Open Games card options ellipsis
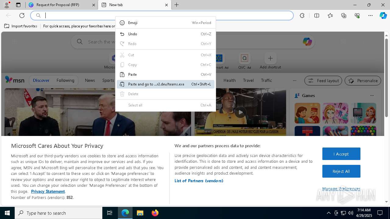Screen dimensions: 390x219 point(372,96)
